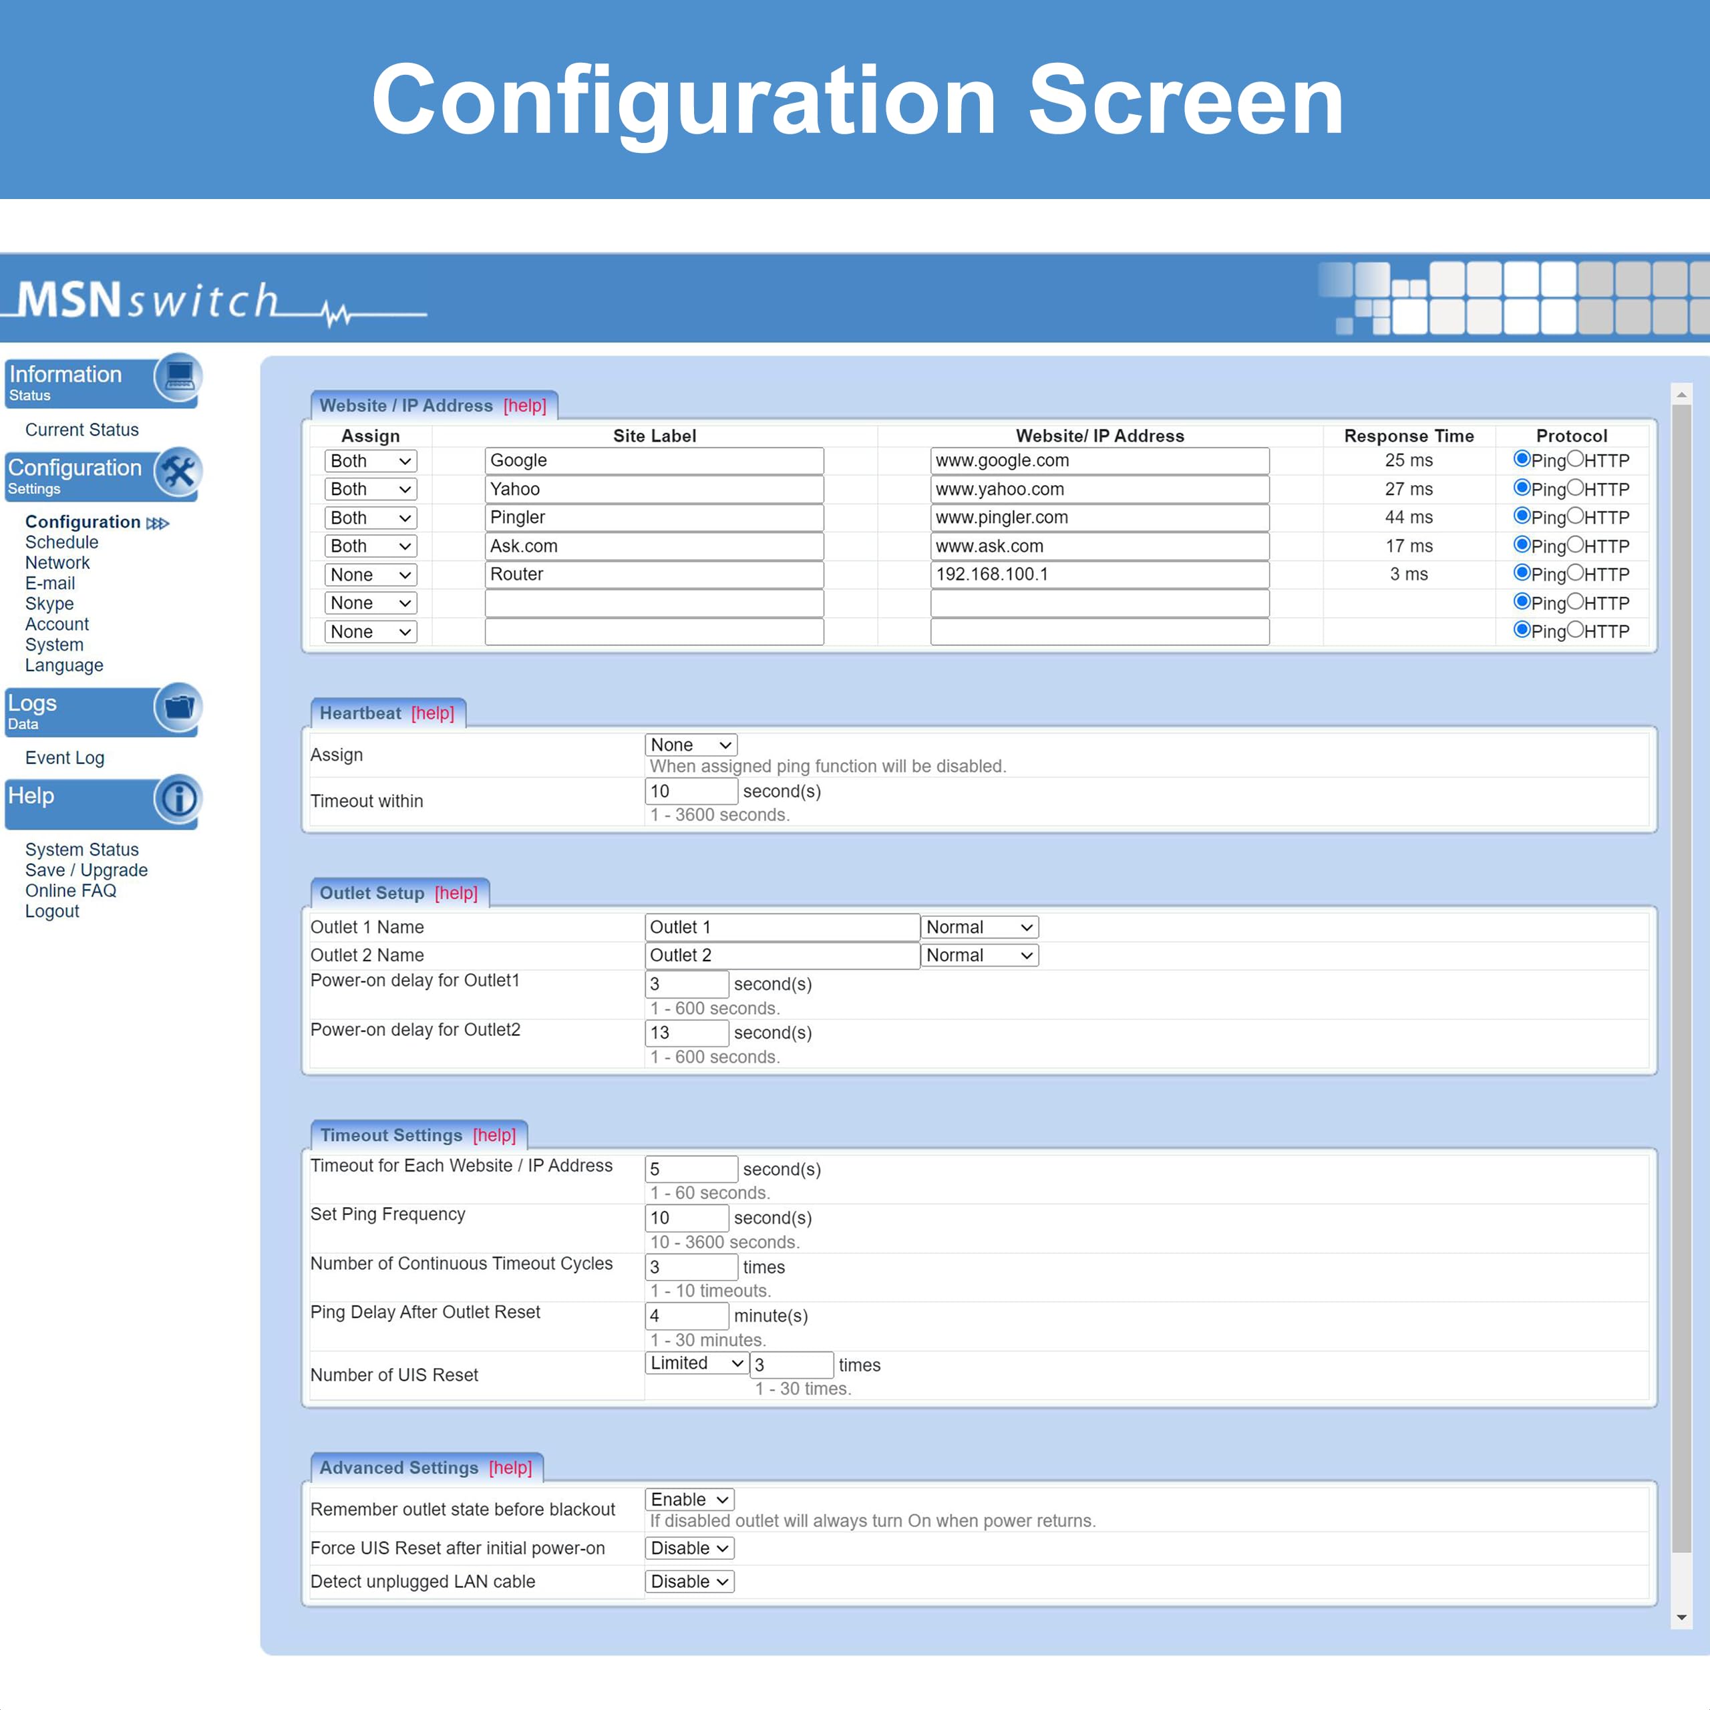Click the scrollbar down arrow
Image resolution: width=1710 pixels, height=1710 pixels.
tap(1681, 1618)
